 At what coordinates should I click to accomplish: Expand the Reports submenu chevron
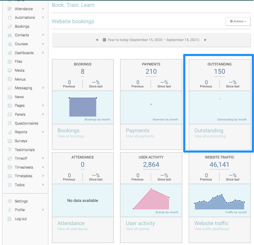coord(43,132)
